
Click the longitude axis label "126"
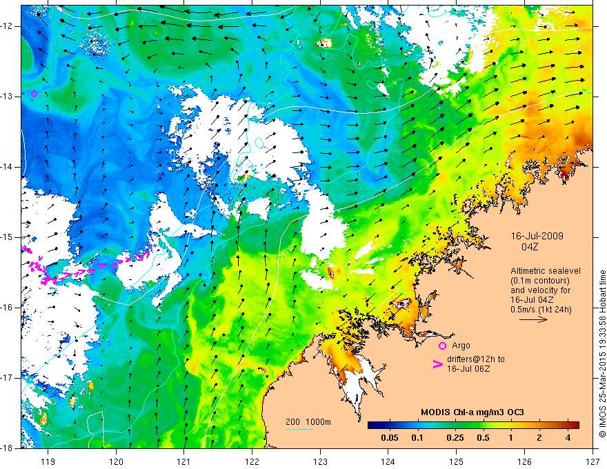pyautogui.click(x=524, y=461)
